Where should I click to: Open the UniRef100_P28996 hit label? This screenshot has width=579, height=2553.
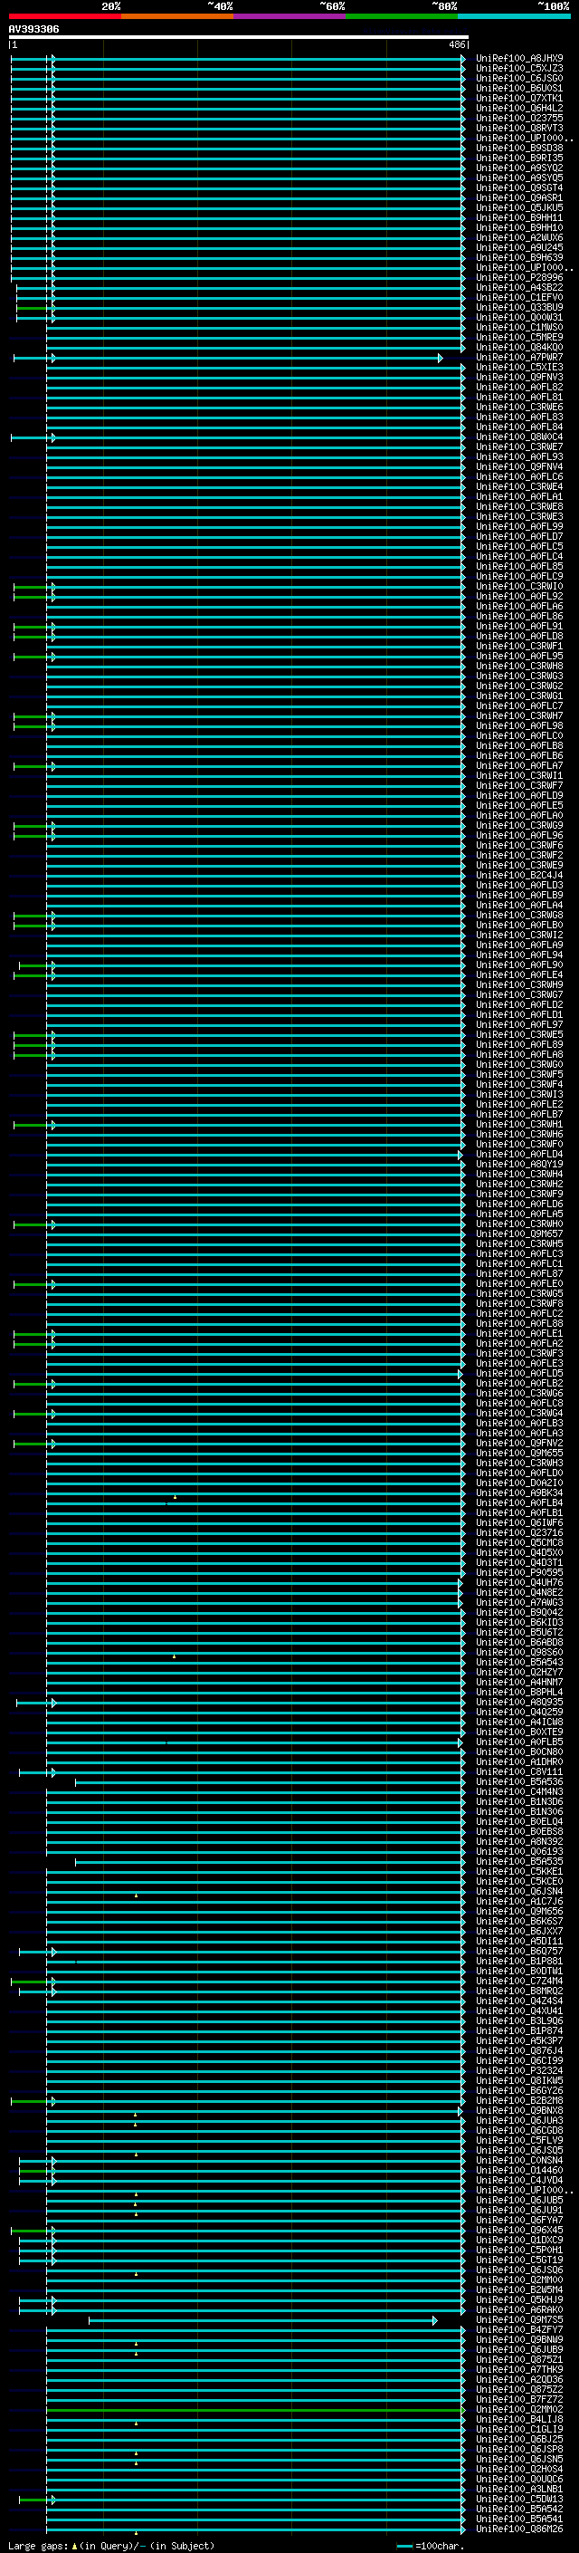pyautogui.click(x=519, y=277)
